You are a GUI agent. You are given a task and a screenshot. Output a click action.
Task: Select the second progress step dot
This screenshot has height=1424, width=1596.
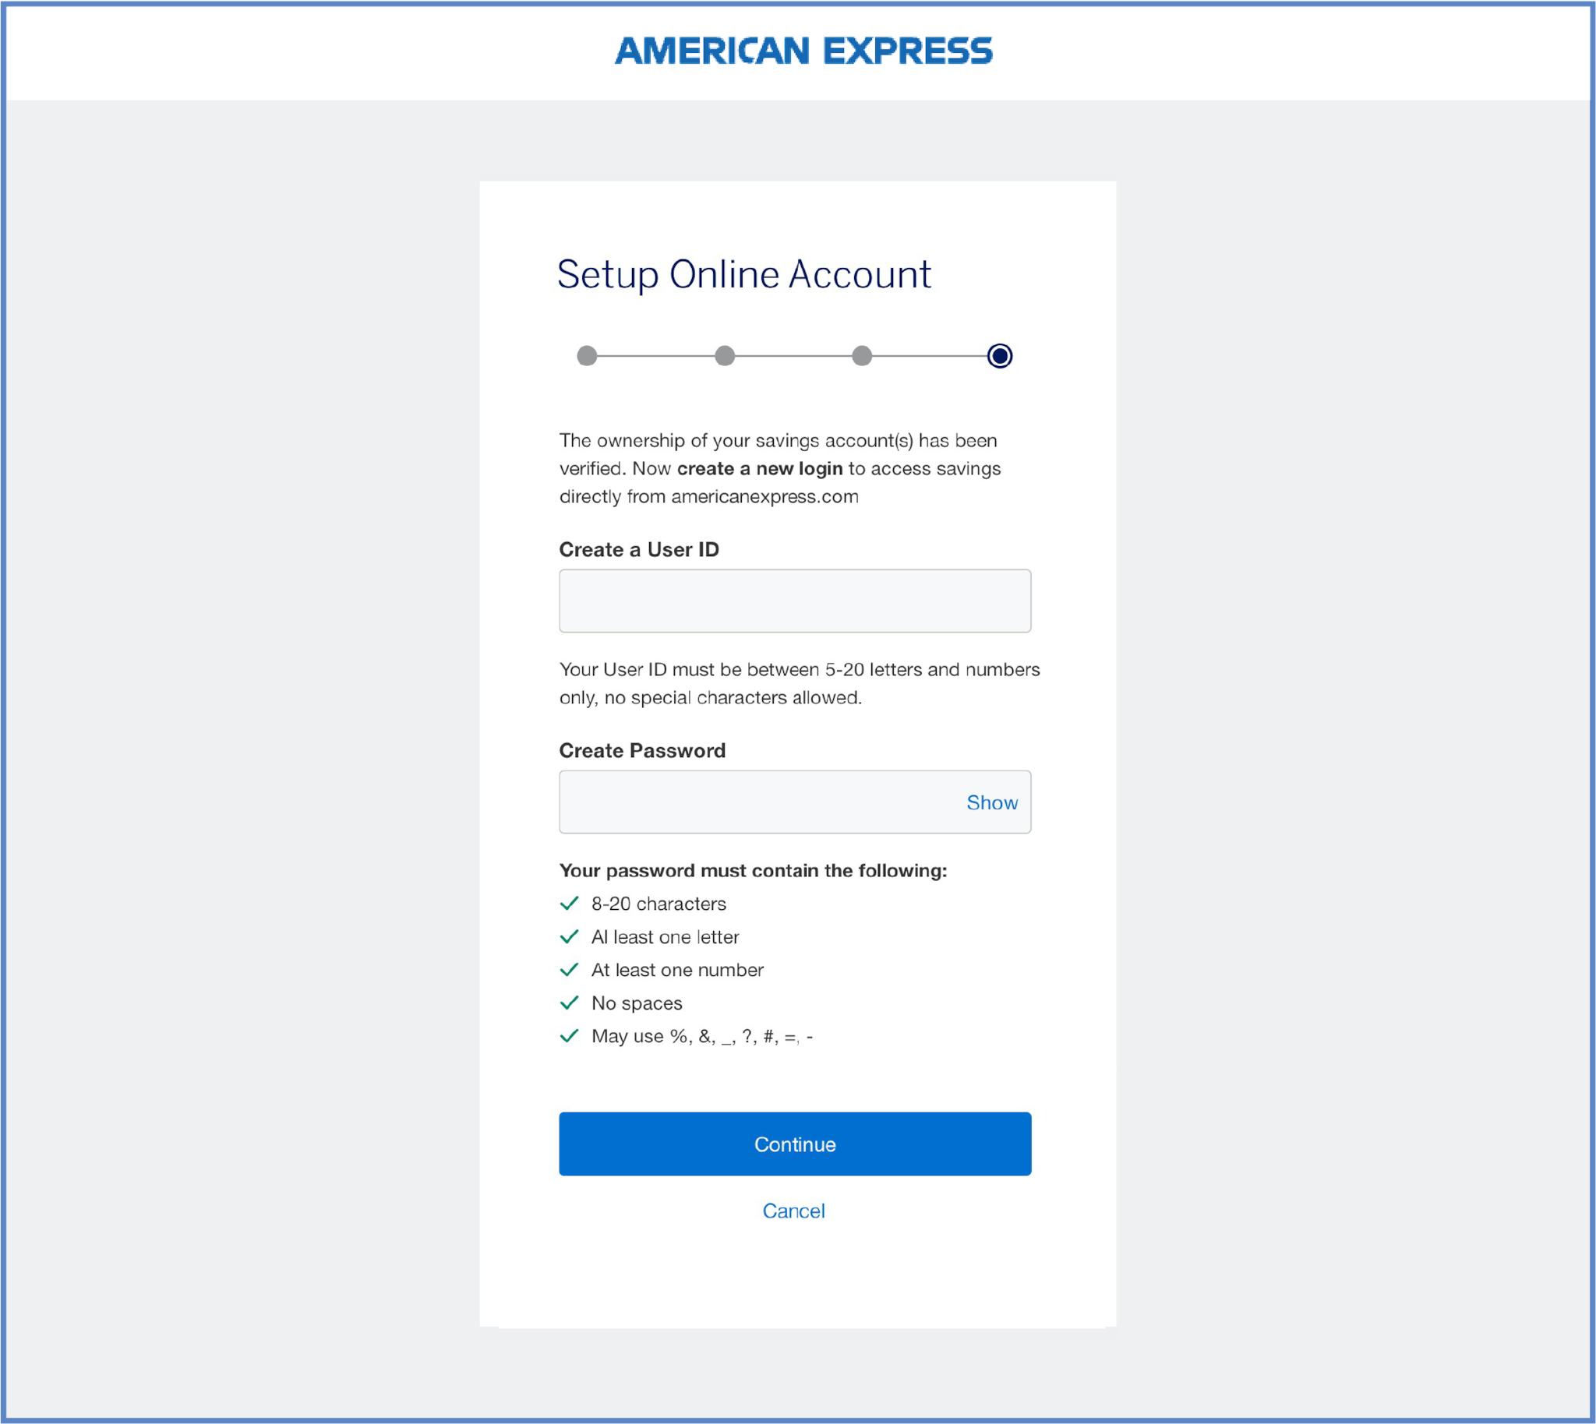[x=725, y=356]
